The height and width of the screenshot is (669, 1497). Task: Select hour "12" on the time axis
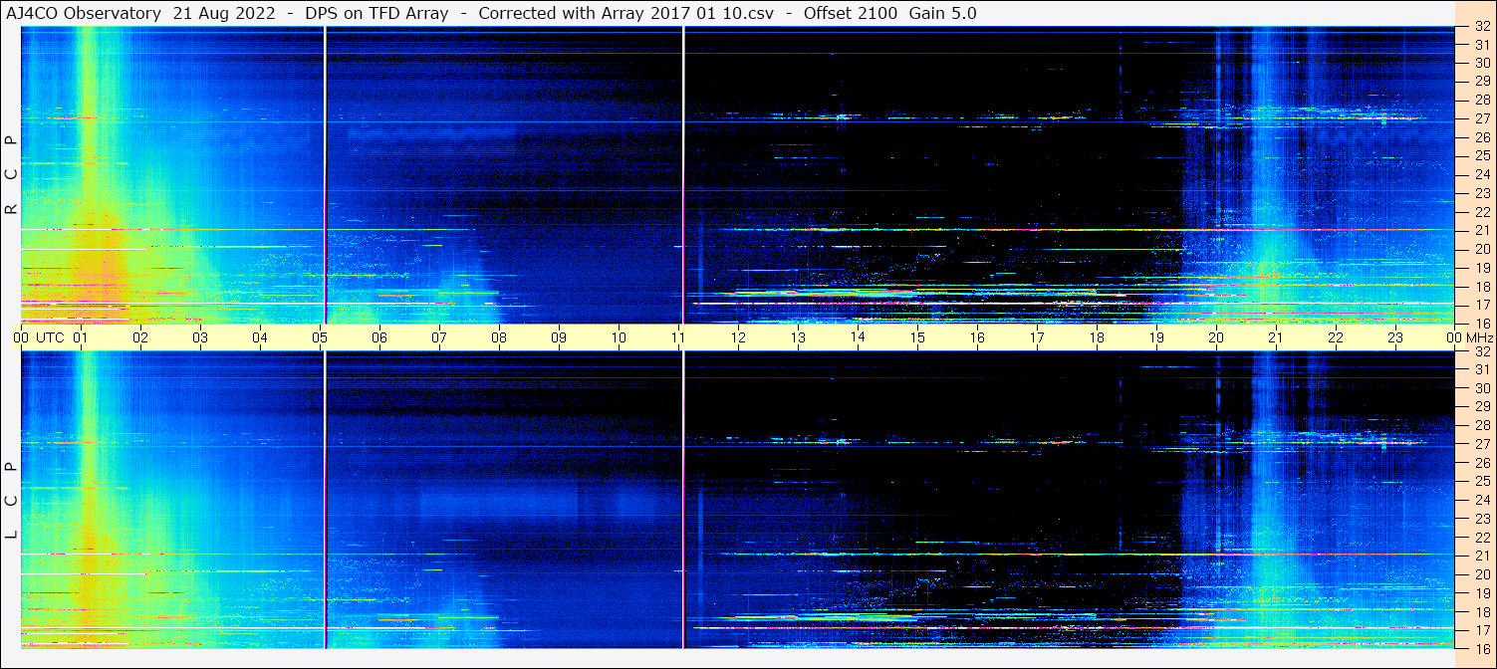pos(738,337)
